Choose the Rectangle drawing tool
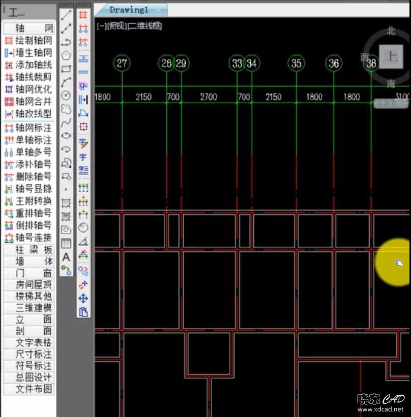 pyautogui.click(x=66, y=69)
